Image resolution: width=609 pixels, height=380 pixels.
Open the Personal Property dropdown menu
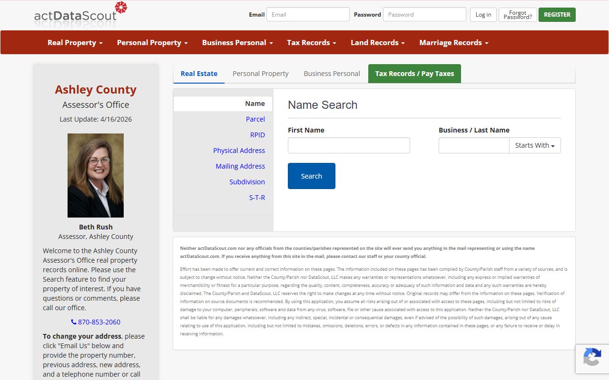[x=152, y=42]
